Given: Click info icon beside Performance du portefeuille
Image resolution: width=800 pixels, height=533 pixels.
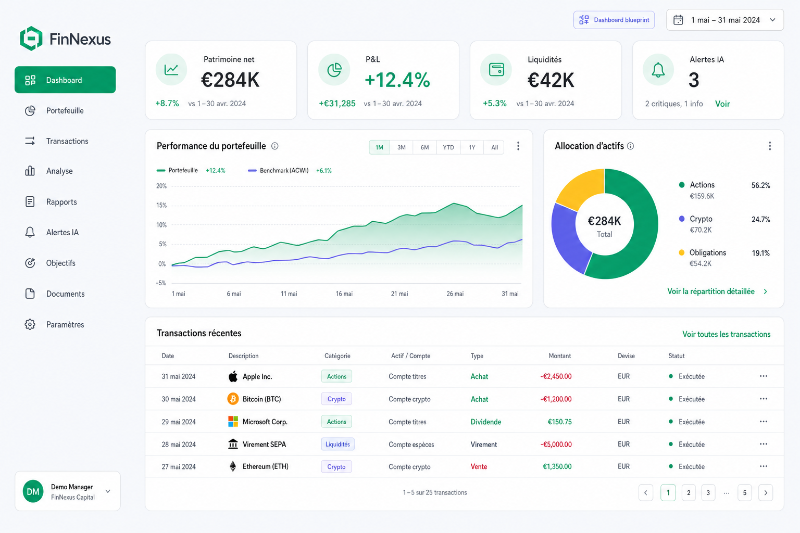Looking at the screenshot, I should 275,146.
